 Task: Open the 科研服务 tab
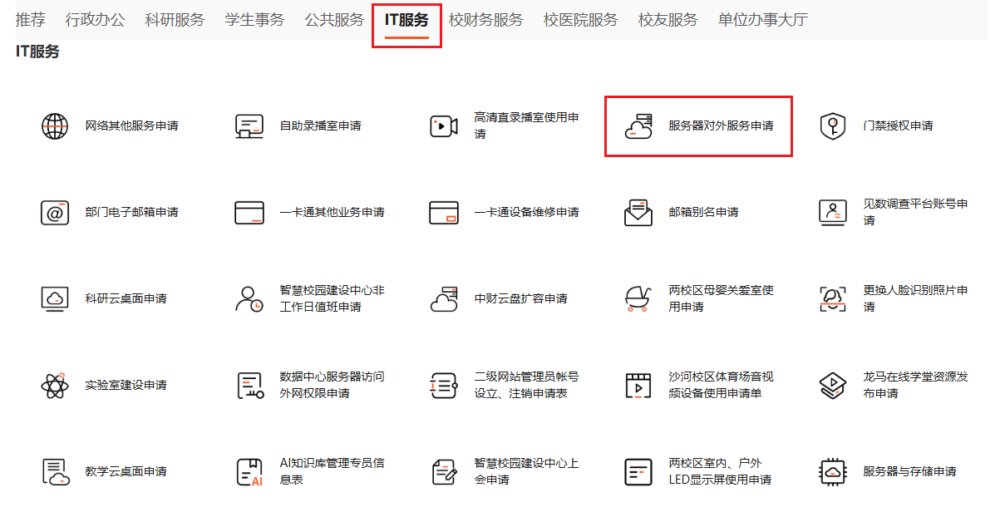(x=175, y=19)
